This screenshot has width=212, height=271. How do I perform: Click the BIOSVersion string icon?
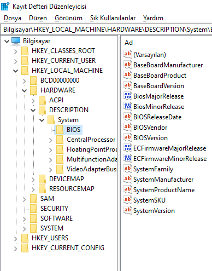point(128,137)
